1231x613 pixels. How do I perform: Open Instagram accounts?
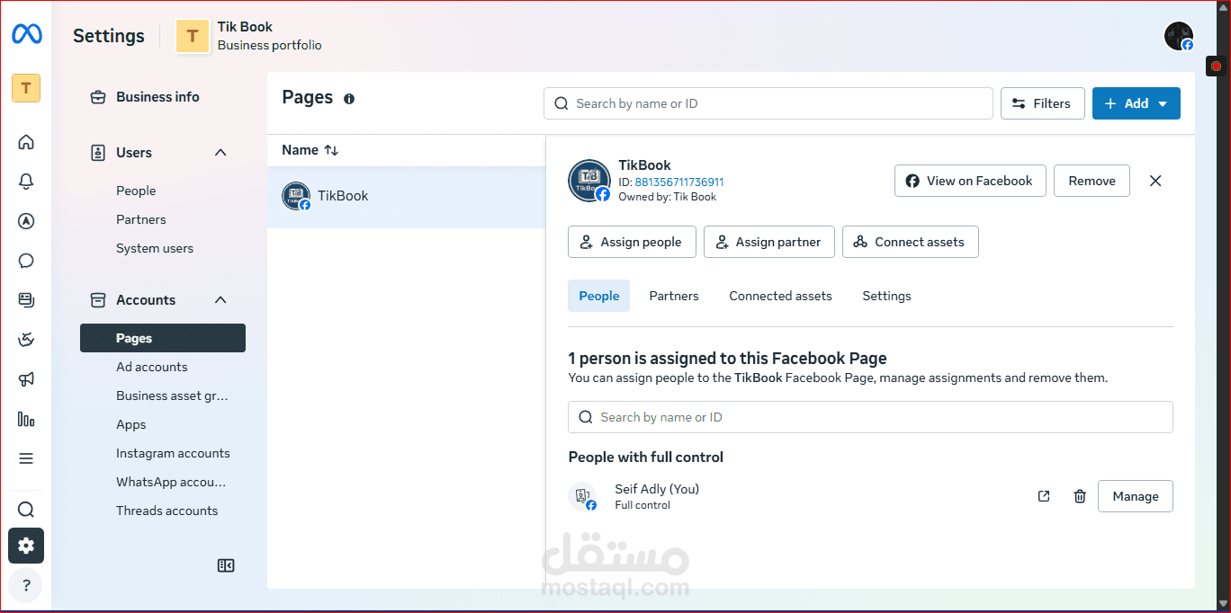point(173,453)
